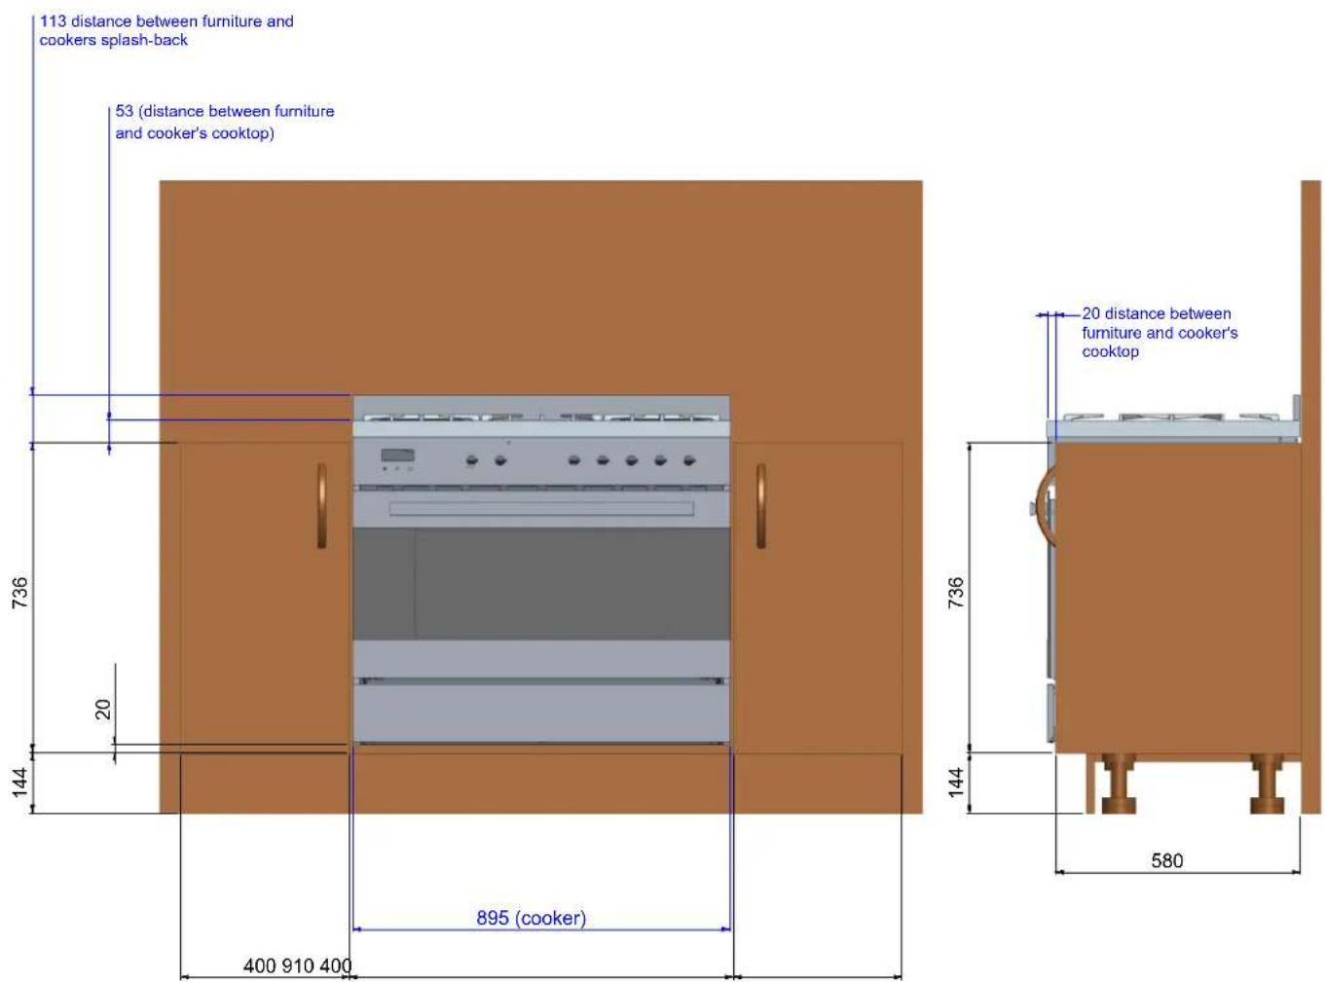
Task: Click the vertical '20' gap dimension under cooker
Action: tap(103, 709)
